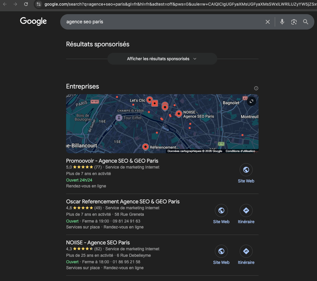This screenshot has width=317, height=281.
Task: Expand Afficher les résultats sponsorisés
Action: [162, 59]
